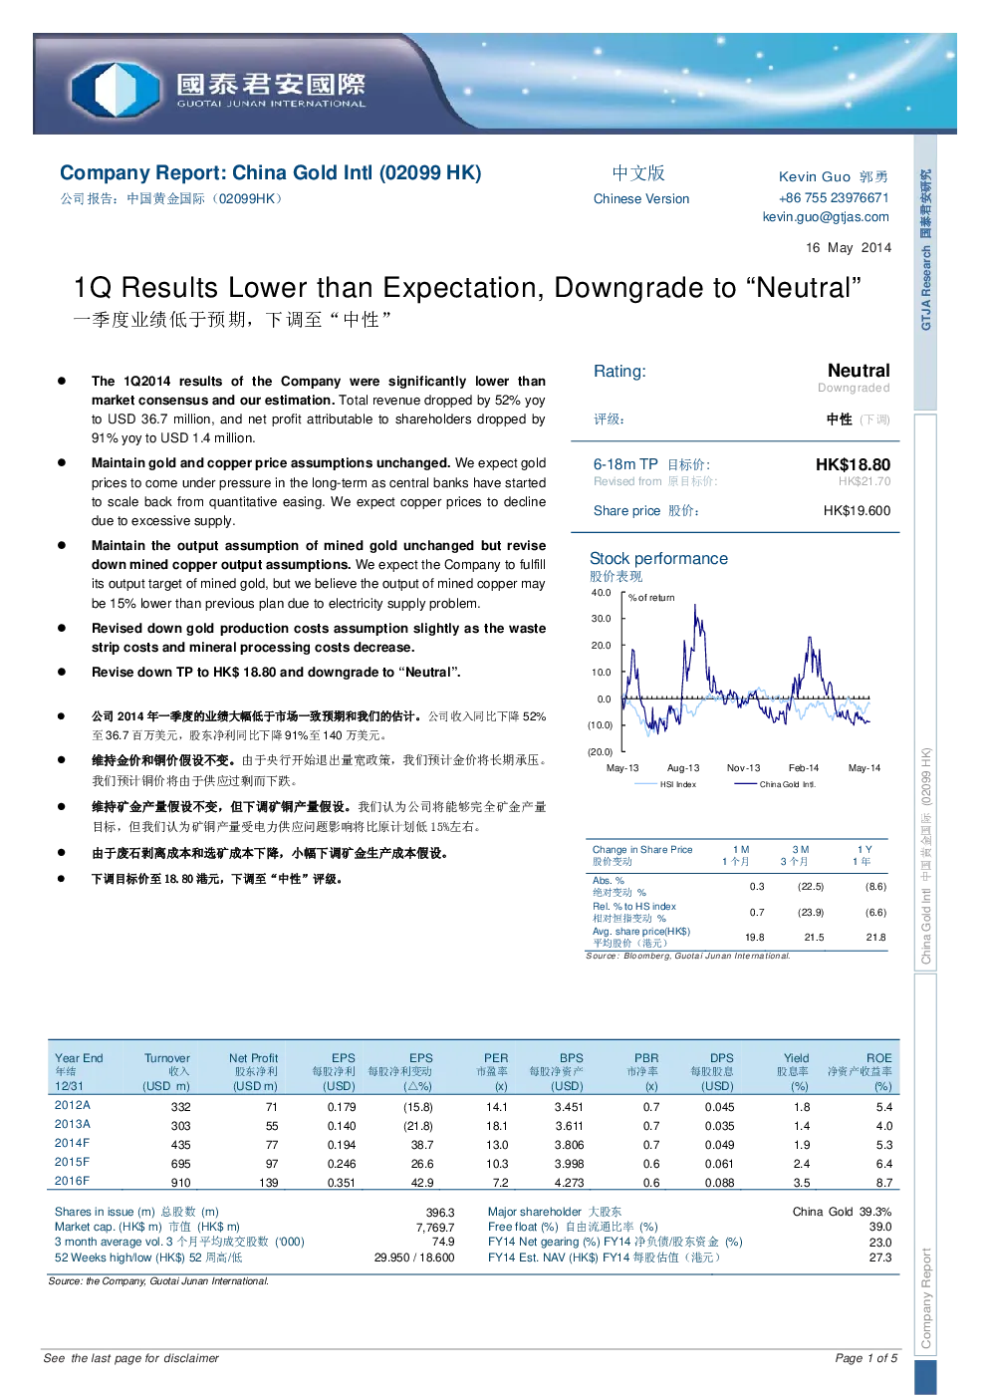Click email kevin.guo@gtjas.com

[x=826, y=217]
